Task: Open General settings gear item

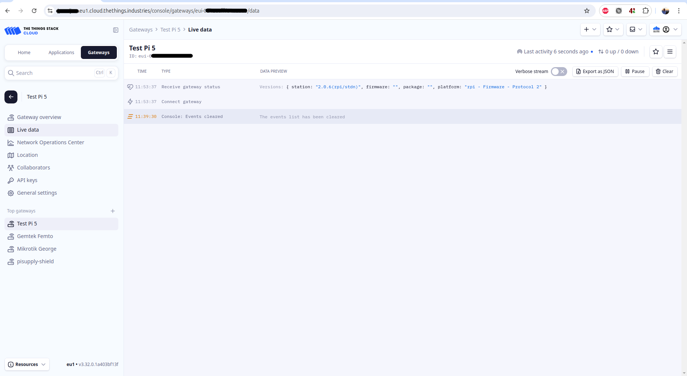Action: [x=37, y=193]
